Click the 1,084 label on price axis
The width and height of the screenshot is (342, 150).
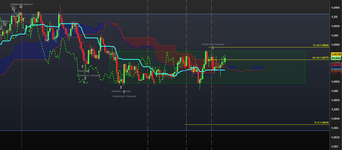pyautogui.click(x=335, y=128)
